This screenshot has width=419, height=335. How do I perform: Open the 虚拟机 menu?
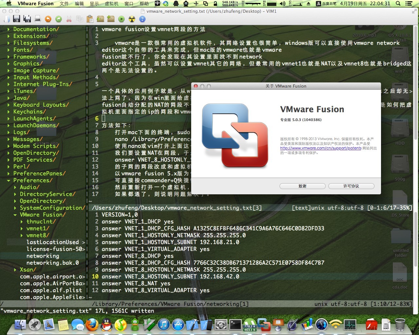112,4
